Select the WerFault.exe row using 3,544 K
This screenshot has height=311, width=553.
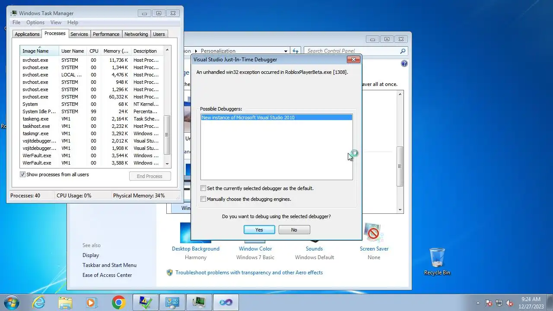pos(92,155)
